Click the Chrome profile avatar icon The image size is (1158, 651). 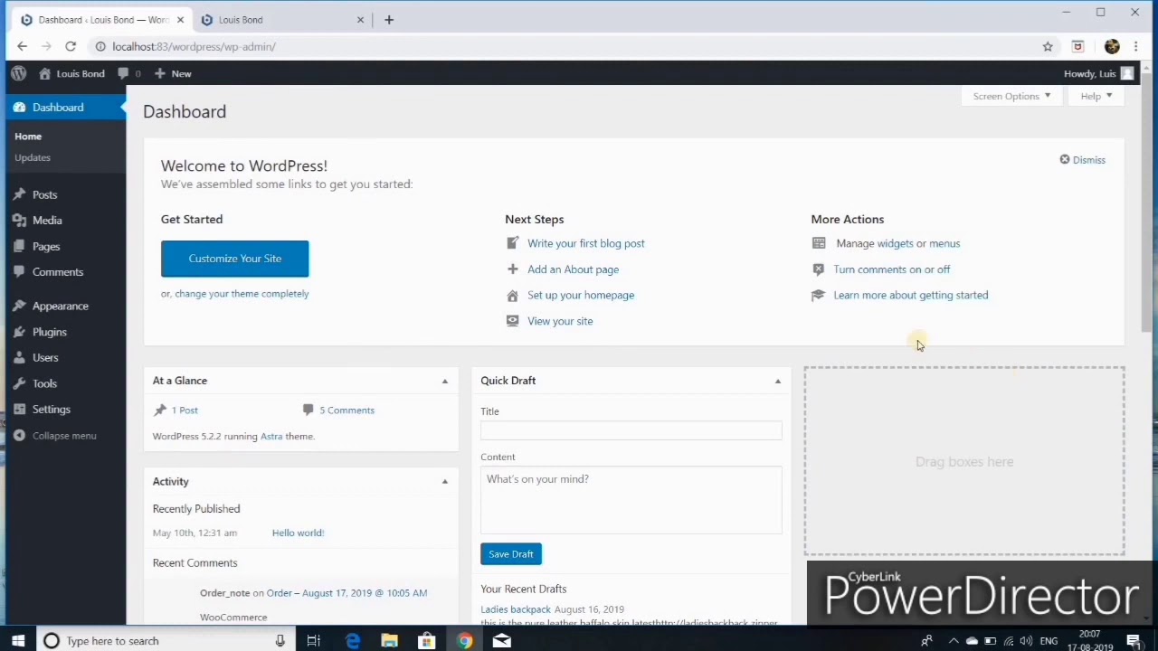(x=1112, y=46)
